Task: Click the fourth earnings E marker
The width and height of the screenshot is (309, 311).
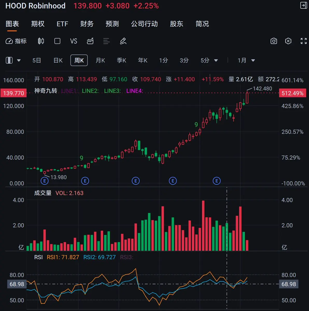Action: [173, 181]
